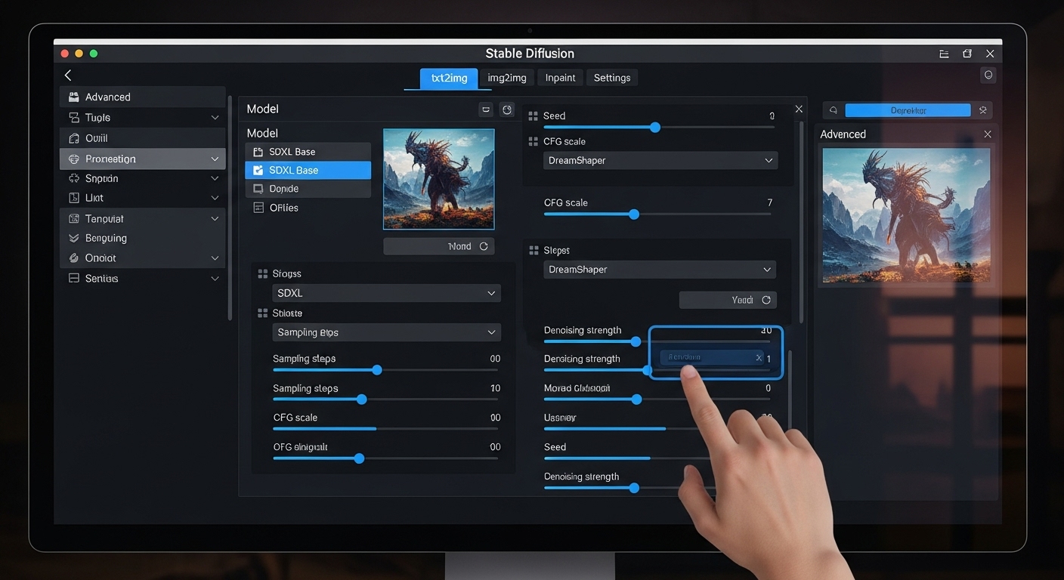Click the Tupls sidebar icon
The image size is (1064, 580).
(x=73, y=117)
